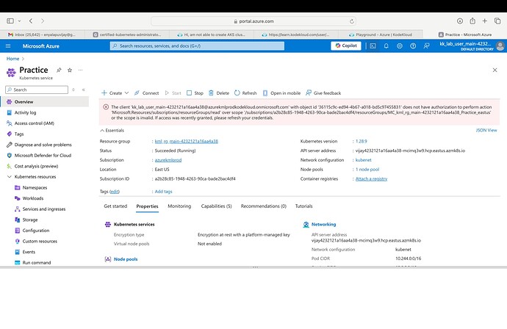
Task: Click the Kubernetes version 1.28.9 link
Action: (362, 141)
